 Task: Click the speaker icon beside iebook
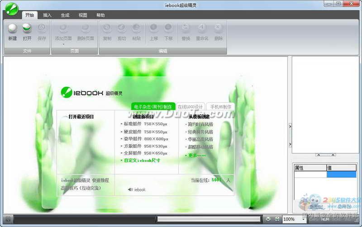point(130,189)
